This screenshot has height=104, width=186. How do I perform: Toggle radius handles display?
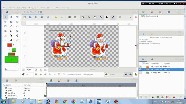coord(101,17)
